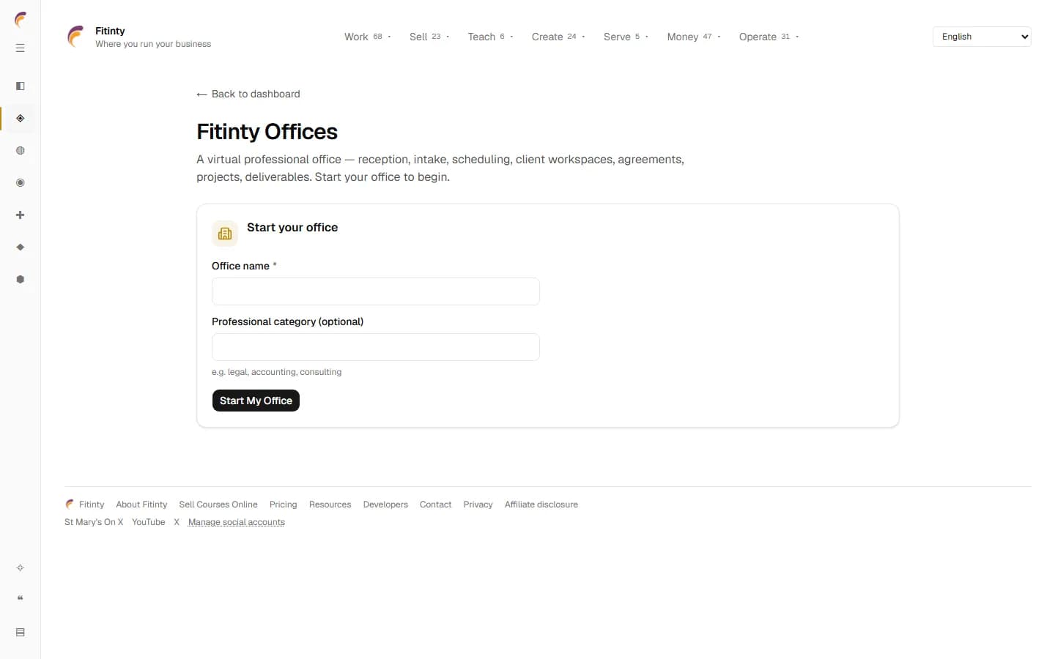Visit the Pricing page

point(284,505)
